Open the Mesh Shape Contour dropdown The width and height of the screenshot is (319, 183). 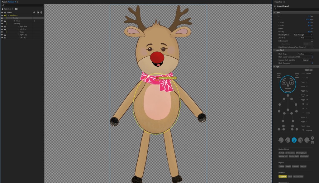pyautogui.click(x=305, y=54)
